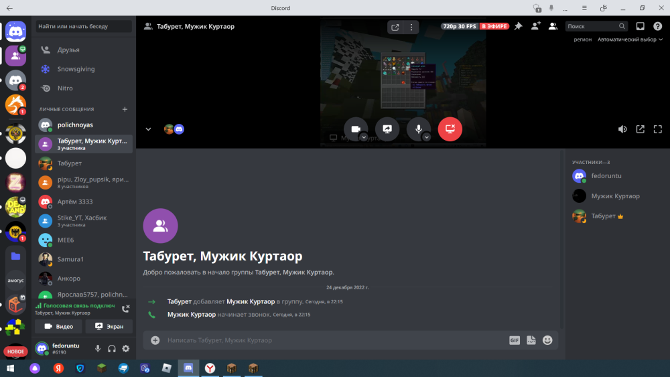Open blue server folder icon
This screenshot has width=670, height=377.
16,256
